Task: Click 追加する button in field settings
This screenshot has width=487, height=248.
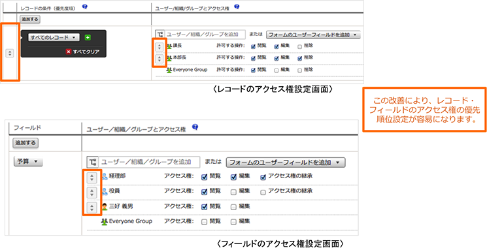Action: click(x=25, y=143)
